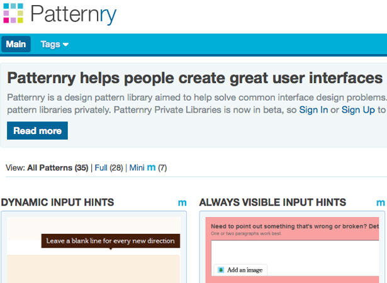Click the headline 'Patternry helps people create great user interfaces'
The height and width of the screenshot is (283, 387).
pos(195,78)
